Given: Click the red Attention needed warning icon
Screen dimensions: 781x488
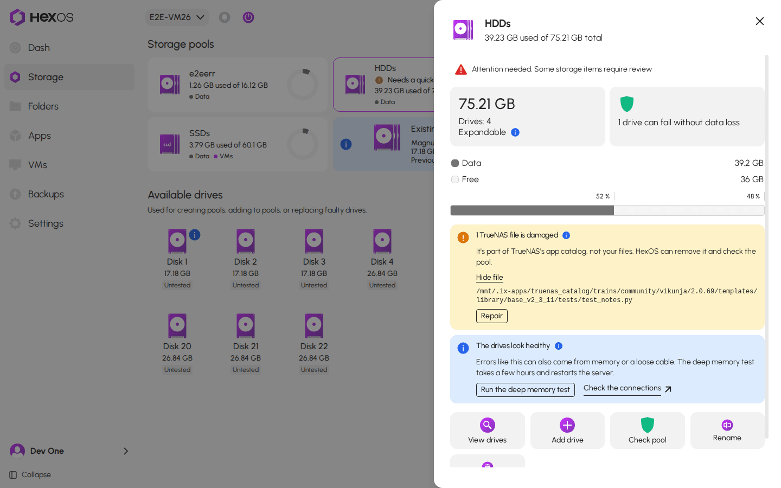Looking at the screenshot, I should [461, 69].
